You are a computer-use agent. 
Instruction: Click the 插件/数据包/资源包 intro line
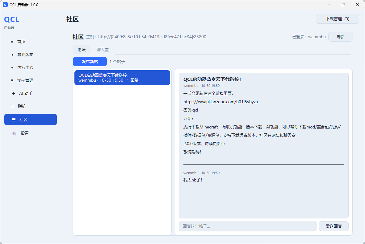(x=239, y=135)
